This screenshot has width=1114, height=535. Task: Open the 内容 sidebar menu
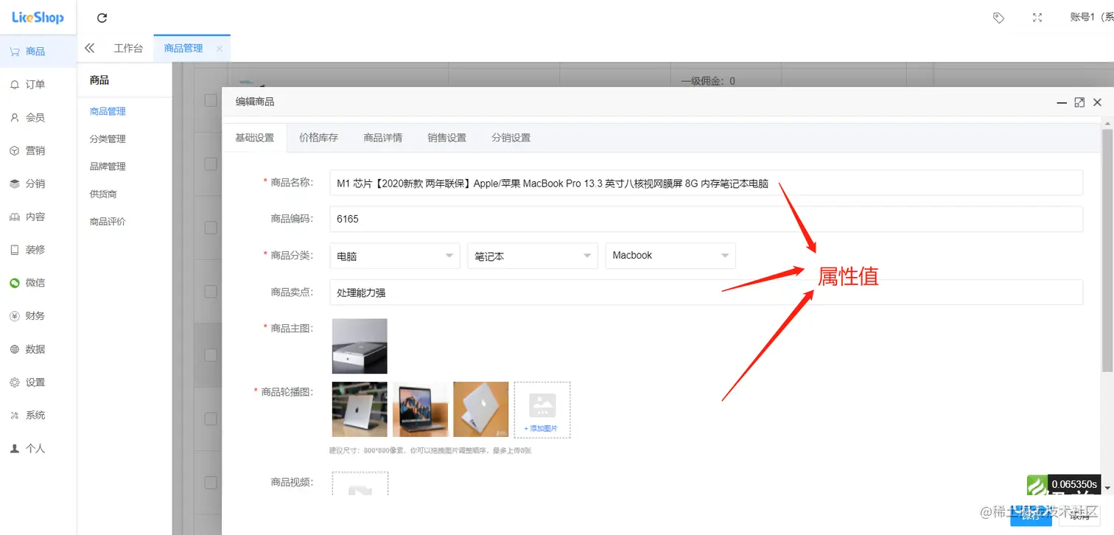tap(38, 217)
